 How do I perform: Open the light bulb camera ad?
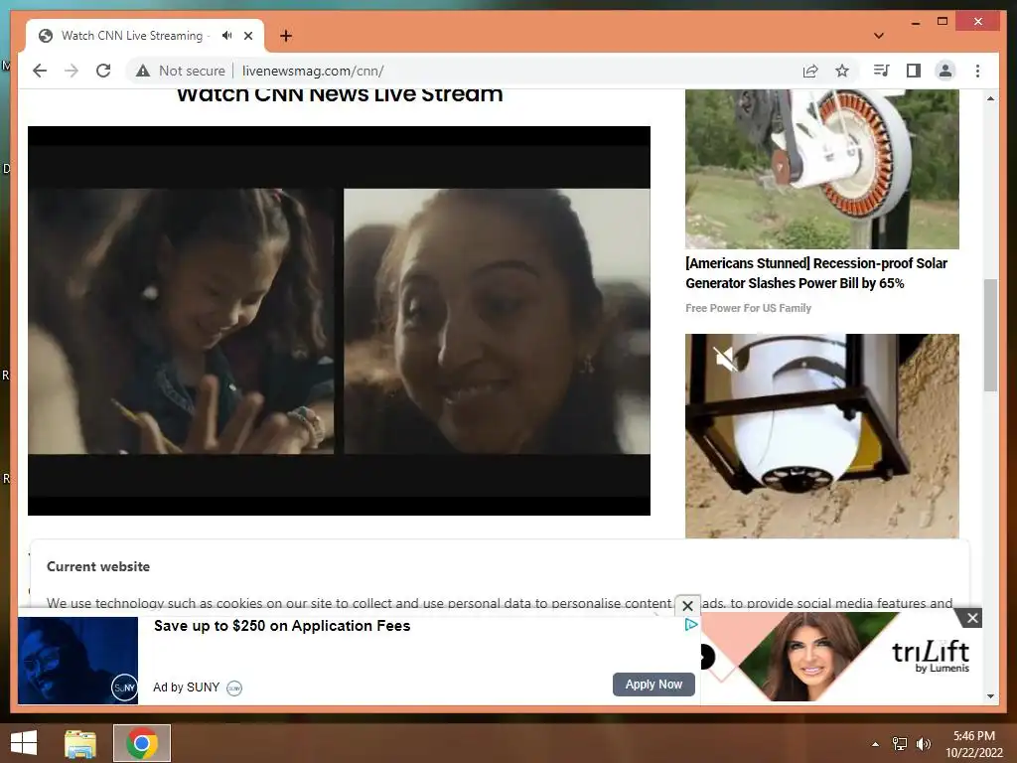click(821, 436)
